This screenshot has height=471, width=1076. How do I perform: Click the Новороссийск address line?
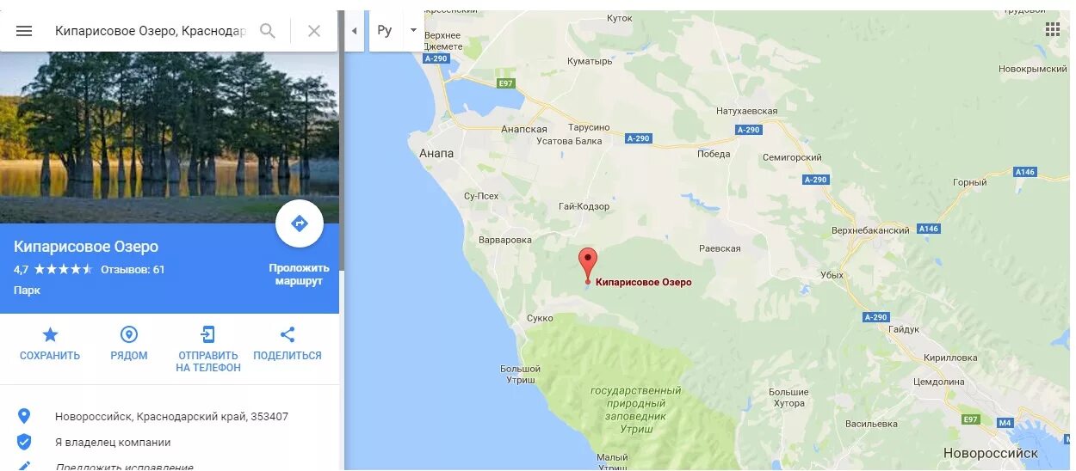tap(171, 417)
